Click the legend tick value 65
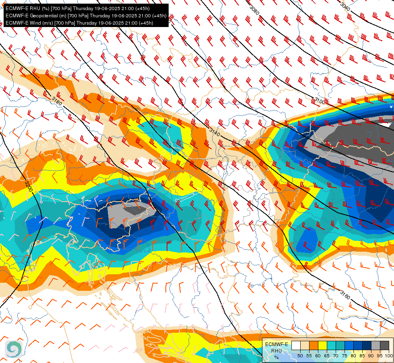The width and height of the screenshot is (394, 363). (x=327, y=356)
